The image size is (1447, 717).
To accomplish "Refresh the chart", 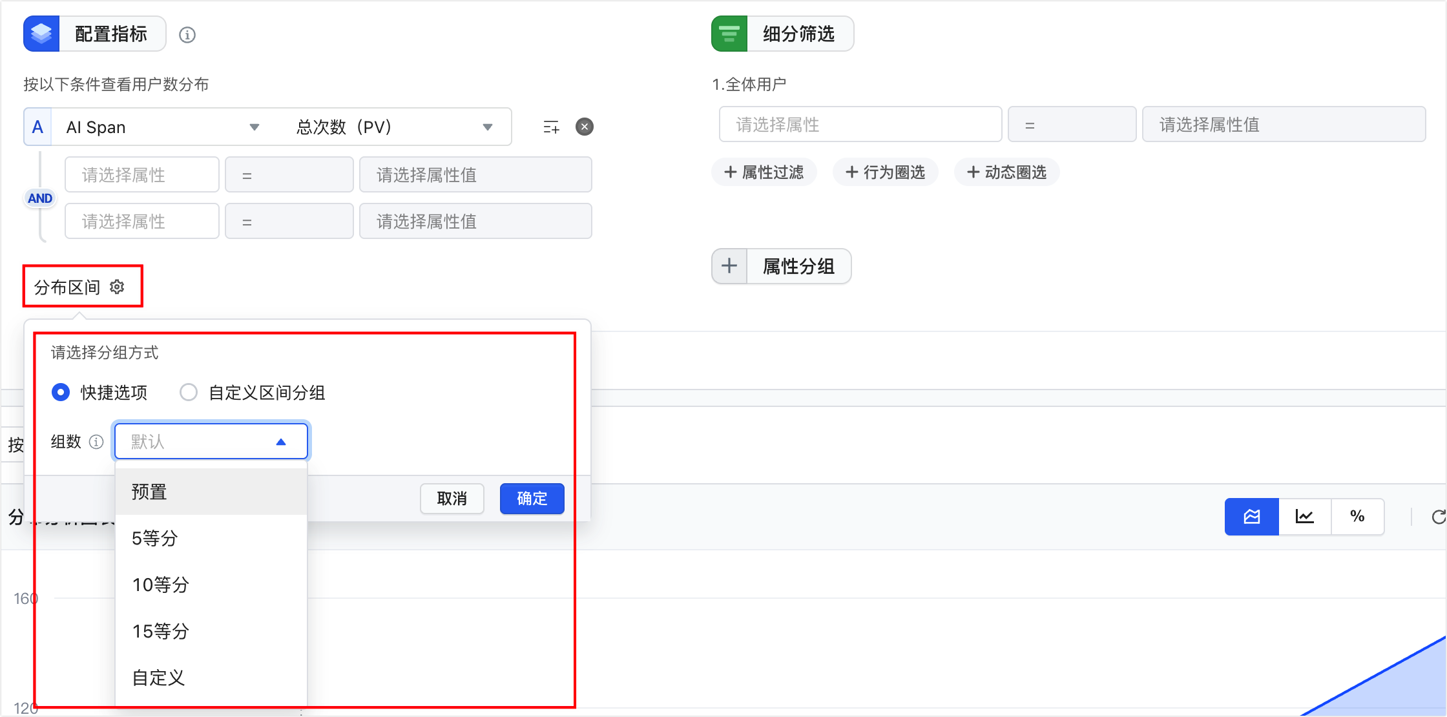I will 1438,517.
